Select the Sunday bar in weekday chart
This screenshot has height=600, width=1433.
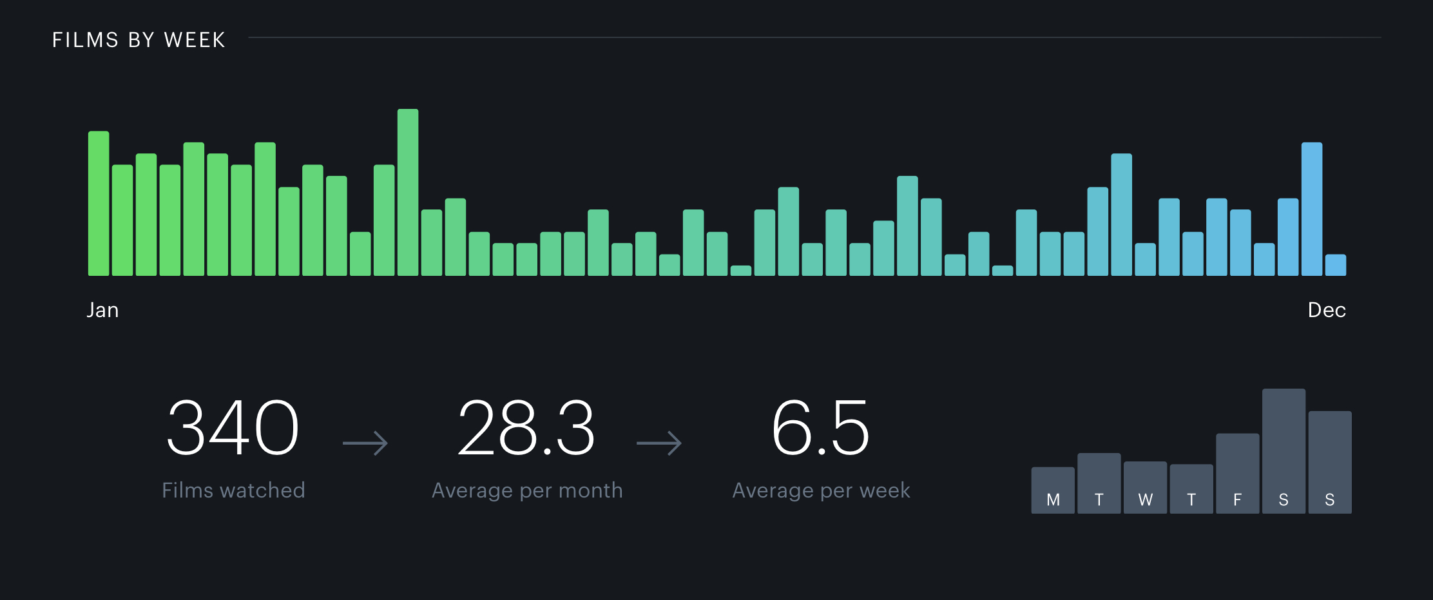1330,462
